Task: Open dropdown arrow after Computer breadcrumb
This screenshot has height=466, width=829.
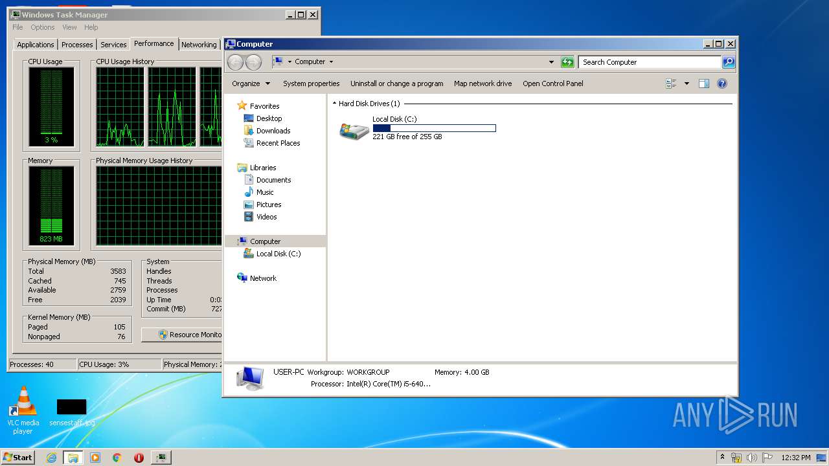Action: coord(331,62)
